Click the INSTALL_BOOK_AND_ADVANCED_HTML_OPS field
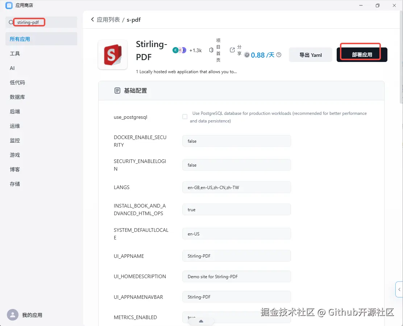This screenshot has width=403, height=326. 236,209
